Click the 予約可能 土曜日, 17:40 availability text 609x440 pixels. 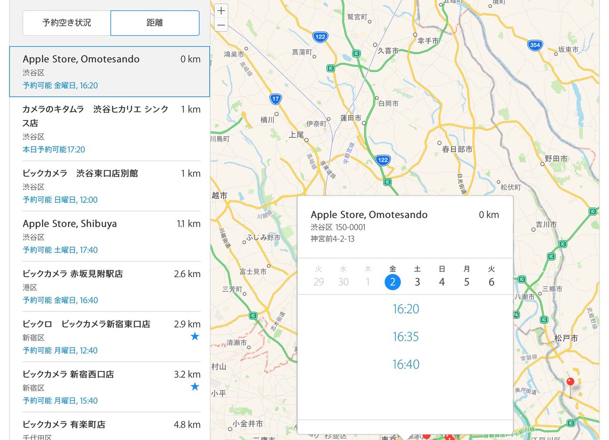click(60, 250)
